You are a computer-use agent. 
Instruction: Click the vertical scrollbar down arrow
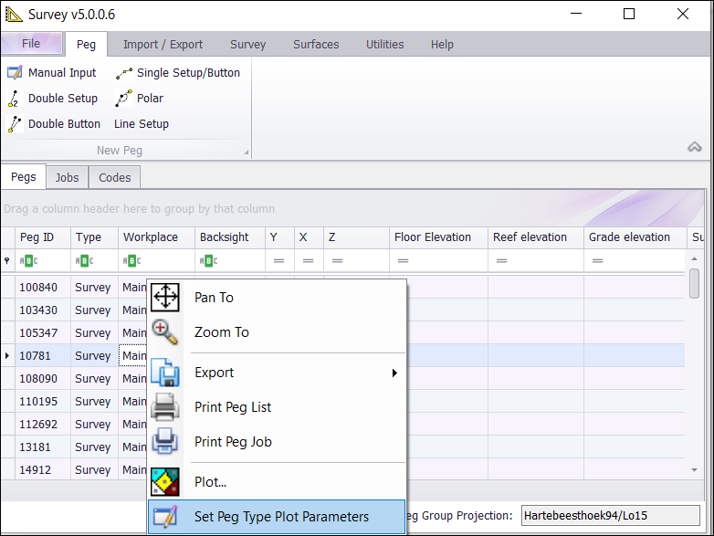click(695, 469)
